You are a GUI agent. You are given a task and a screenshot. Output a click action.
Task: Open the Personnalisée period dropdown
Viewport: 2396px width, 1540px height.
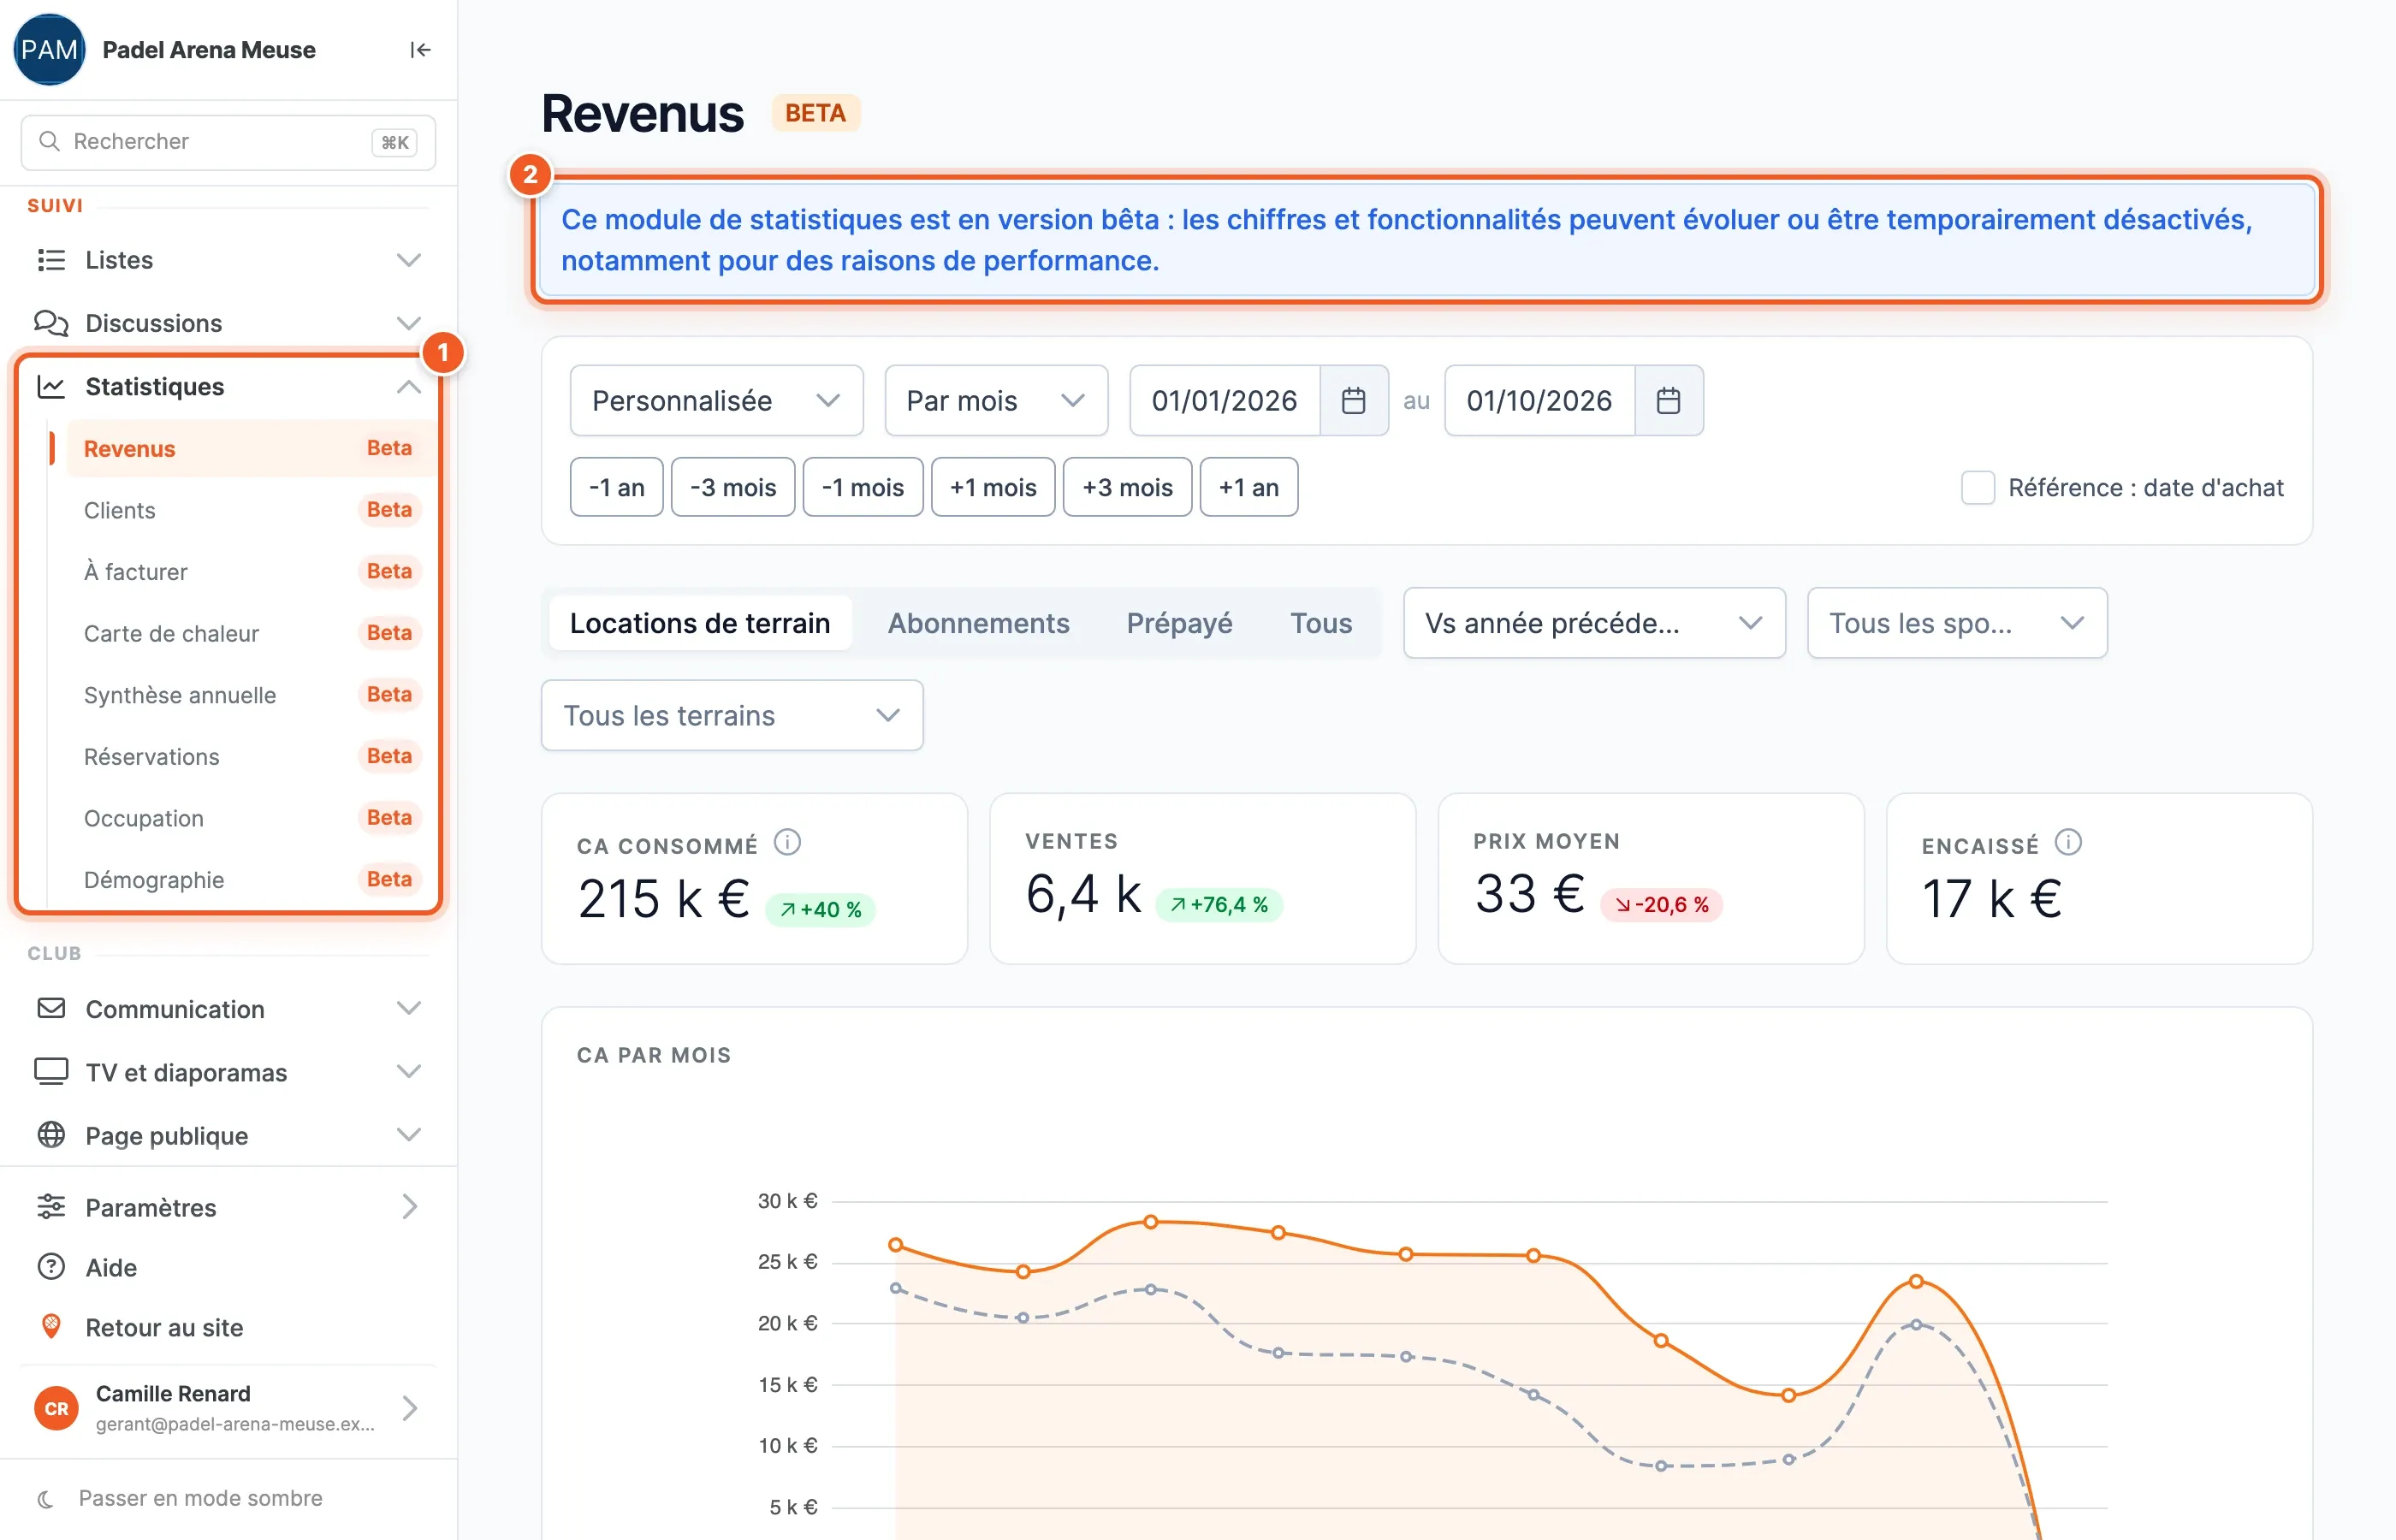716,401
